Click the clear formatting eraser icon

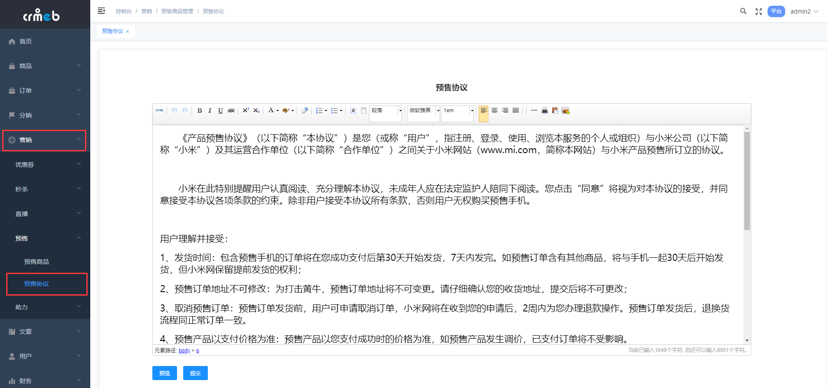point(305,110)
